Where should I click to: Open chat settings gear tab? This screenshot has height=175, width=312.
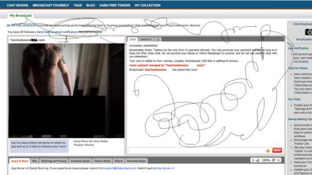[157, 39]
